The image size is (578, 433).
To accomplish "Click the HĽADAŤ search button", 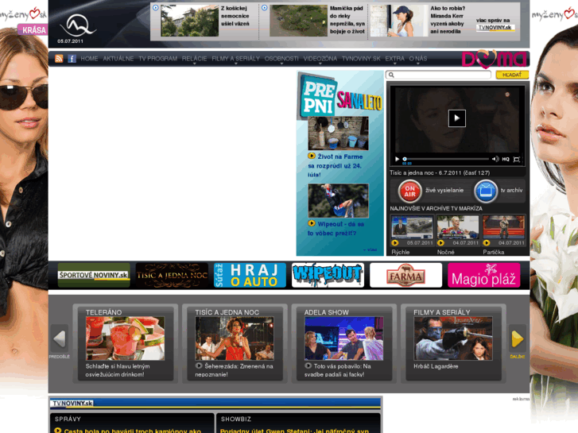I will pyautogui.click(x=512, y=75).
